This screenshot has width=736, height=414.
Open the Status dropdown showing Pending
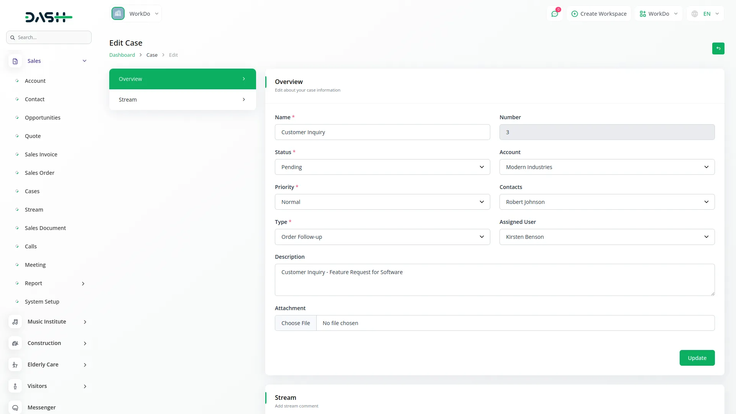[x=382, y=167]
